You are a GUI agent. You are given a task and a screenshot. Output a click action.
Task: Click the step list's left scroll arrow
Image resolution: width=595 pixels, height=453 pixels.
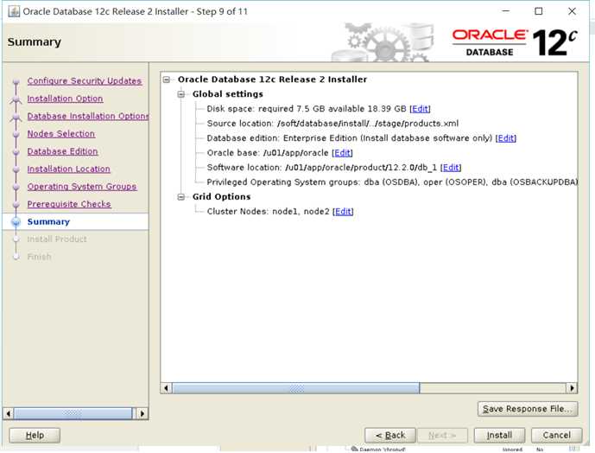[9, 413]
